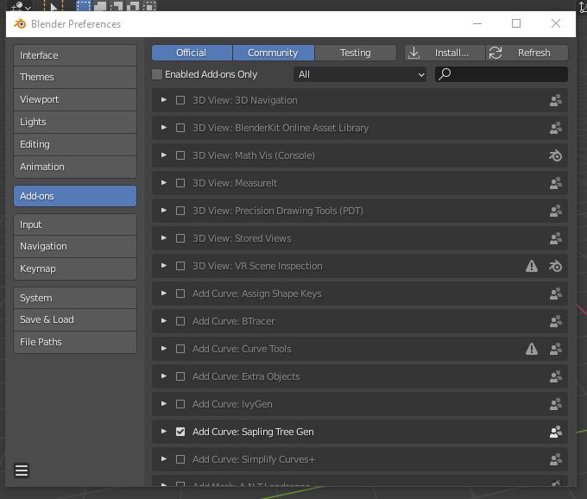This screenshot has width=587, height=499.
Task: Enable the Add Curve: IvyGen checkbox
Action: 180,404
